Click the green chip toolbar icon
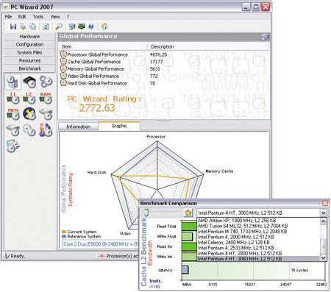This screenshot has width=331, height=292. click(82, 26)
